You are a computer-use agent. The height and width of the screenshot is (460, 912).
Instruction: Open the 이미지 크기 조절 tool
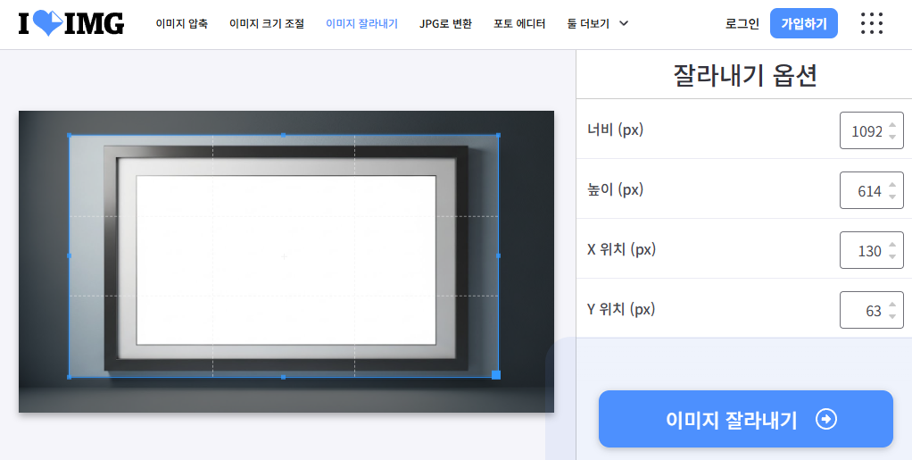tap(267, 24)
